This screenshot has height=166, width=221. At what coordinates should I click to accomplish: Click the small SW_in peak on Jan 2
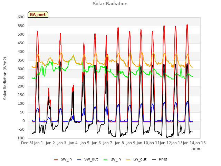(49, 88)
